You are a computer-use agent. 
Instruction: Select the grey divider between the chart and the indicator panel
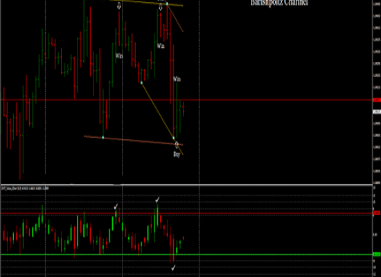click(x=186, y=185)
